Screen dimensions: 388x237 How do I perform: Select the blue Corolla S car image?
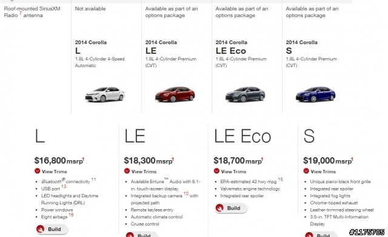click(315, 94)
